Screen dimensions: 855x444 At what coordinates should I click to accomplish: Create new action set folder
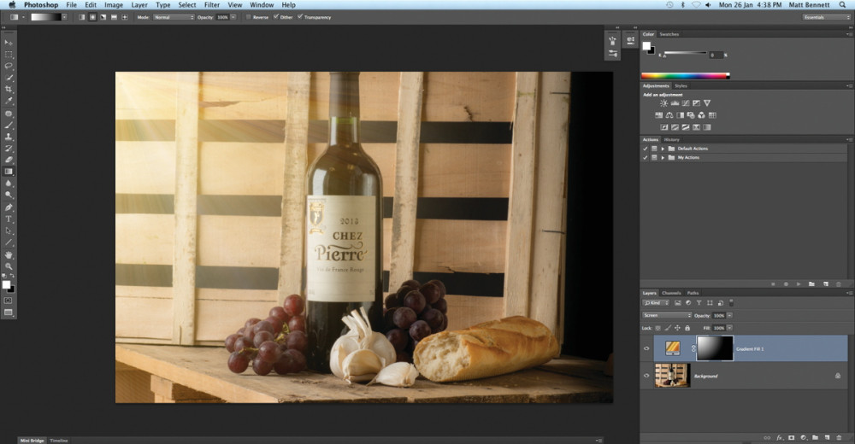(811, 283)
